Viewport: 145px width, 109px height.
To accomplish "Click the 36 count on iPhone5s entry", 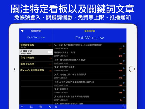I will click(x=50, y=71).
